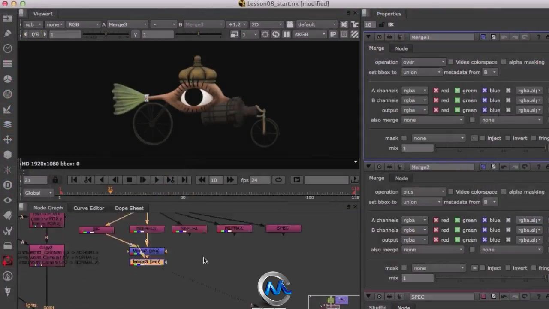Image resolution: width=549 pixels, height=309 pixels.
Task: Toggle red A channel in Merge3
Action: [x=436, y=91]
